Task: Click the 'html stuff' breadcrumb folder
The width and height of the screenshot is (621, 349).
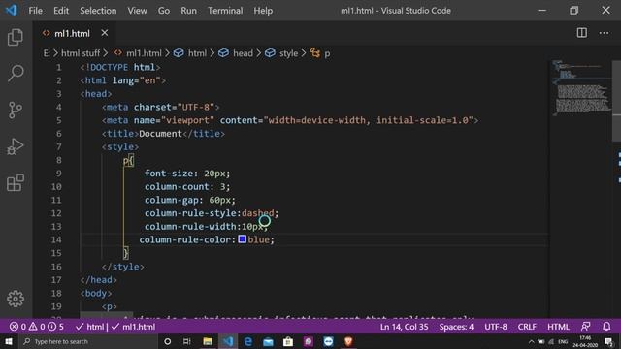Action: (81, 53)
